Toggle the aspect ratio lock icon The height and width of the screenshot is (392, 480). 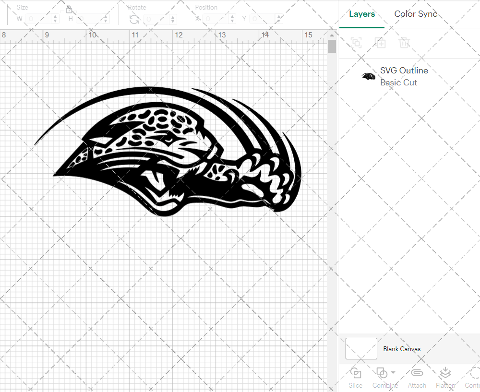[x=69, y=10]
